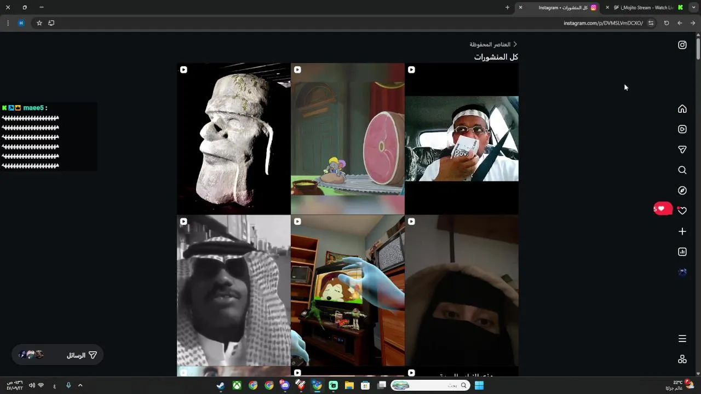Viewport: 701px width, 394px height.
Task: Open the stone head statue reel
Action: [234, 138]
